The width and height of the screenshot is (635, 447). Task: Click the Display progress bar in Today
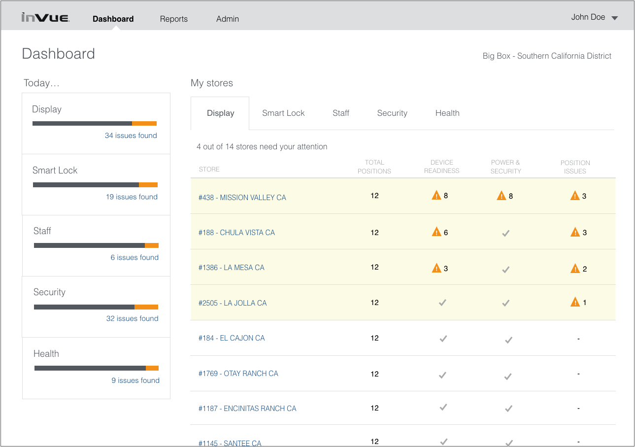pyautogui.click(x=95, y=123)
